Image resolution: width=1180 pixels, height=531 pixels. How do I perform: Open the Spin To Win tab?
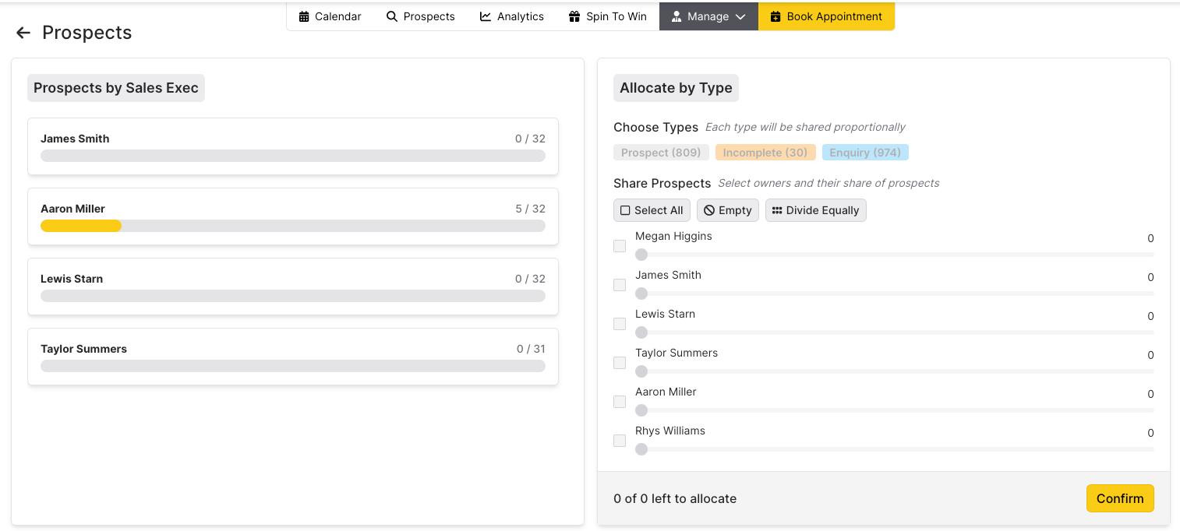(x=608, y=16)
